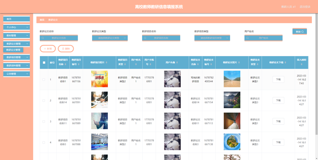
Task: Click the 删除 delete button
Action: 66,49
